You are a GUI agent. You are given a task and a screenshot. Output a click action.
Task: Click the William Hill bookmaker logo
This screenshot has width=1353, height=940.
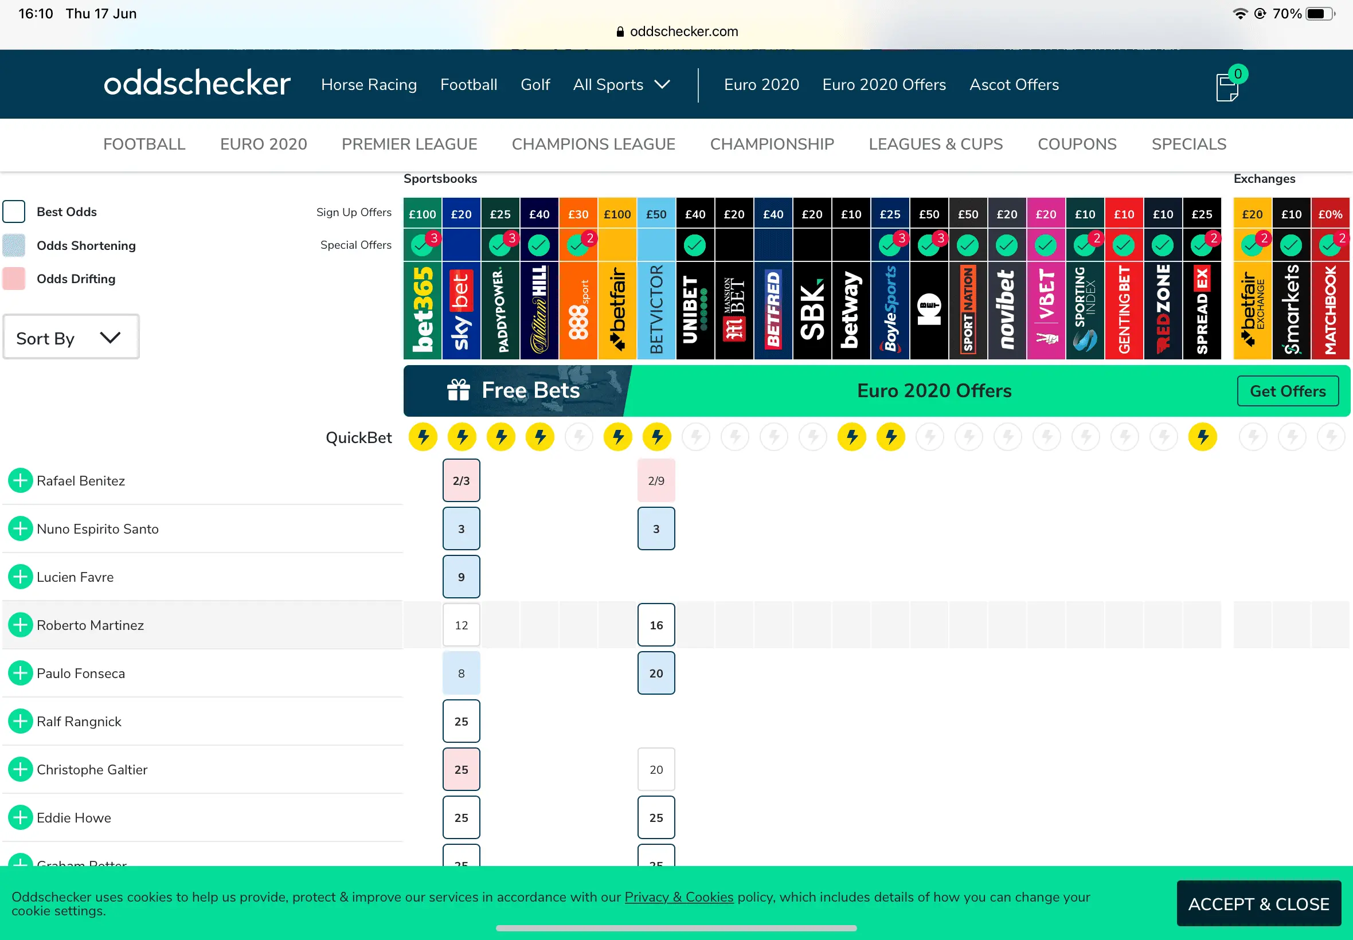click(539, 310)
